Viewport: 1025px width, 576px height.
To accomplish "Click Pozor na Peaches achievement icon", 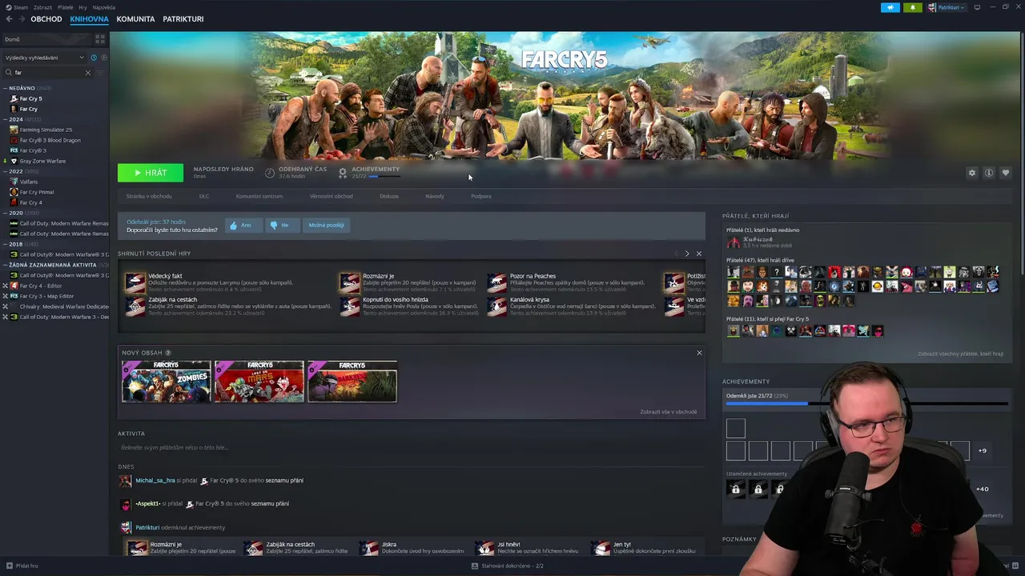I will [497, 282].
